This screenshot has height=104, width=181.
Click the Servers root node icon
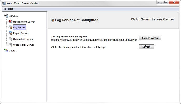coord(6,16)
